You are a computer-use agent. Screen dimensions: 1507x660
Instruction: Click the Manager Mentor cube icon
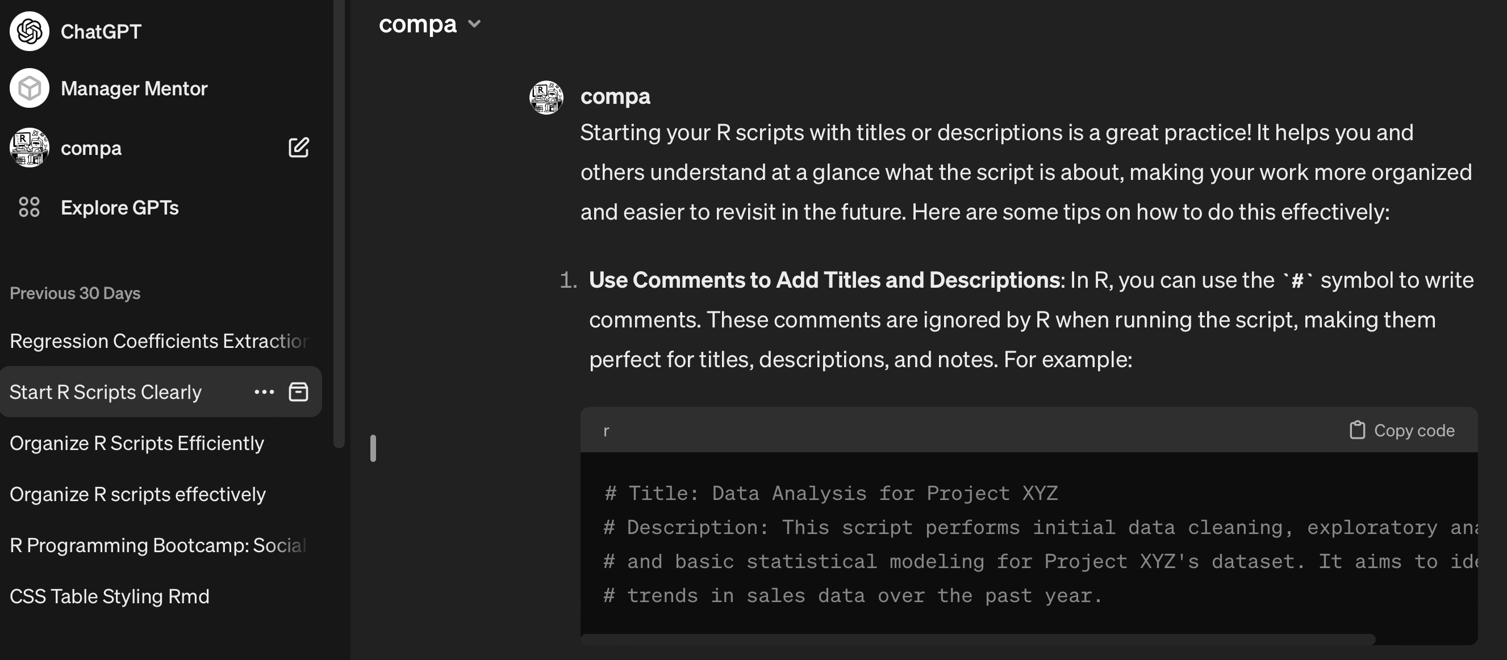click(29, 89)
